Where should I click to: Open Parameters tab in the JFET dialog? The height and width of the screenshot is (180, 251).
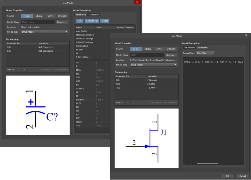(190, 47)
